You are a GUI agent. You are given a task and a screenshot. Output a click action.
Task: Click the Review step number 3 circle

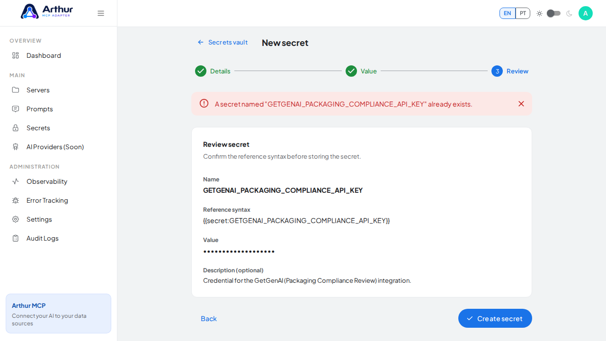tap(497, 71)
